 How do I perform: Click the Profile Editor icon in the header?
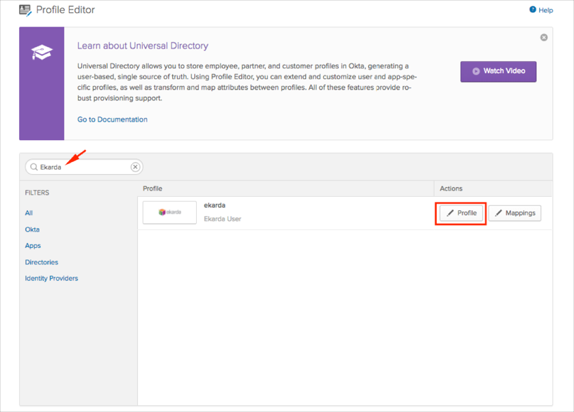coord(25,10)
